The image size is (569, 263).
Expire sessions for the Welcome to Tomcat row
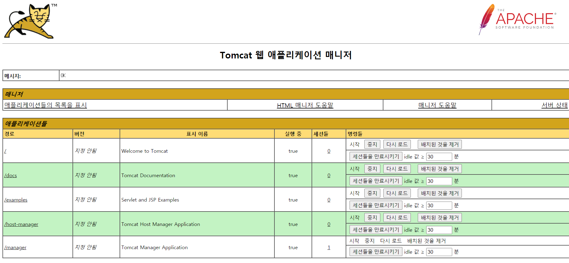(376, 157)
